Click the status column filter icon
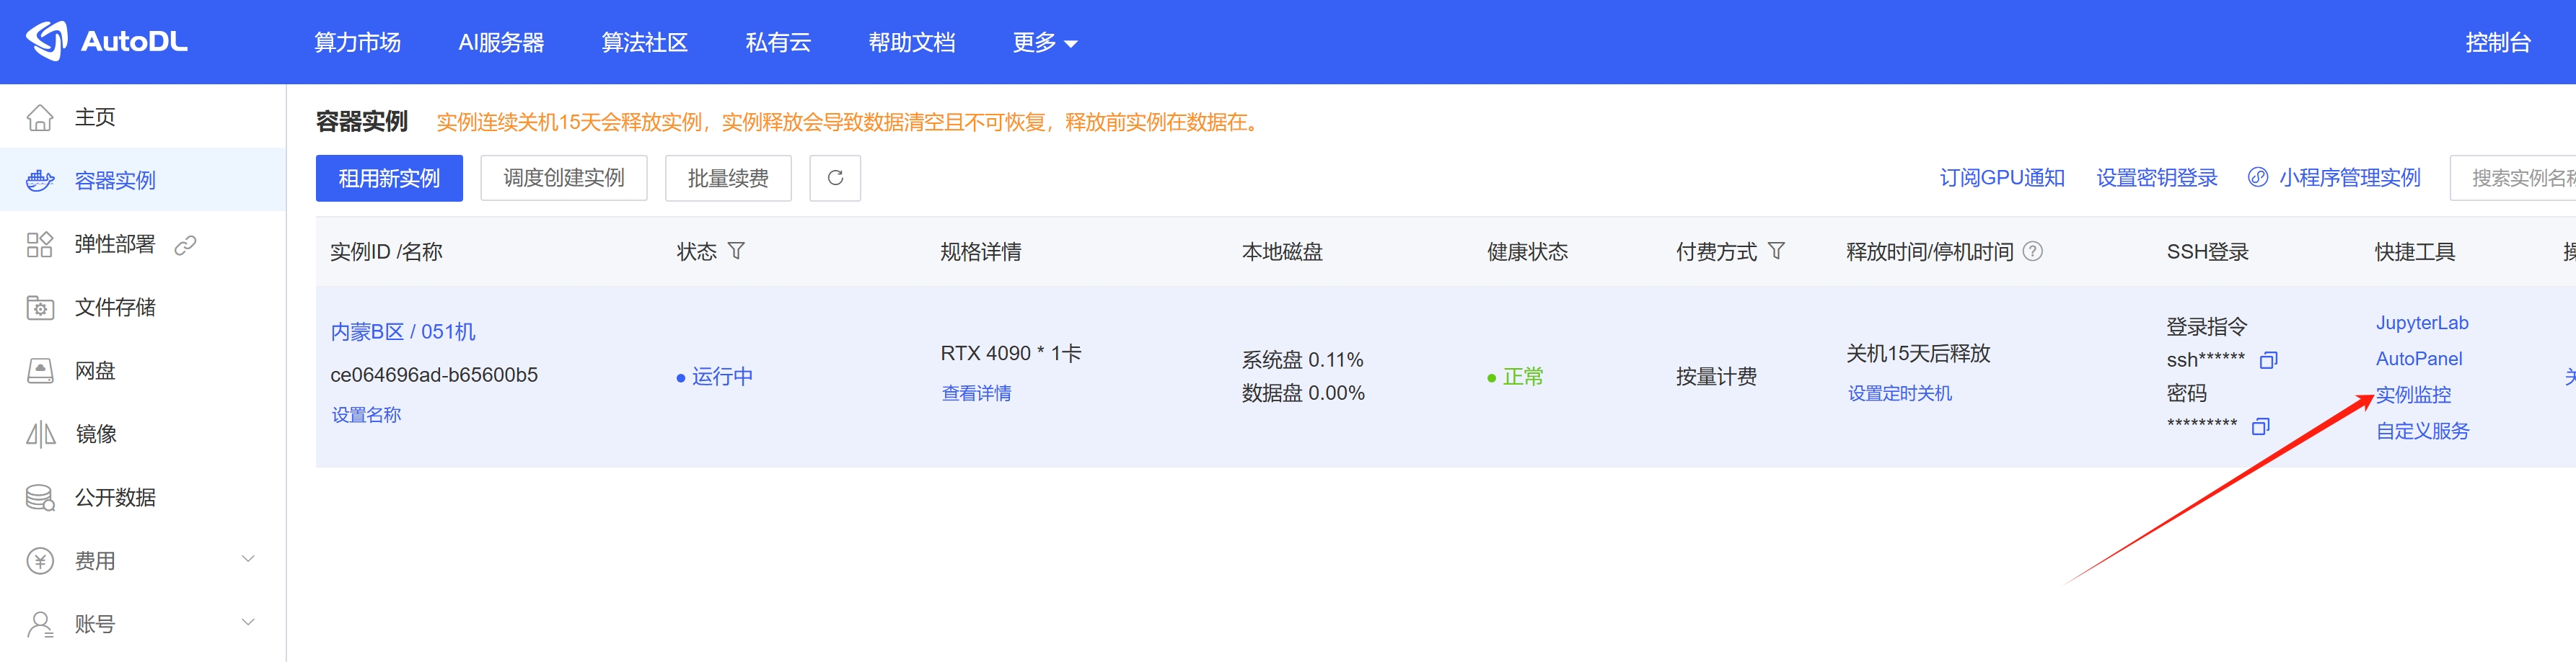 pos(736,251)
